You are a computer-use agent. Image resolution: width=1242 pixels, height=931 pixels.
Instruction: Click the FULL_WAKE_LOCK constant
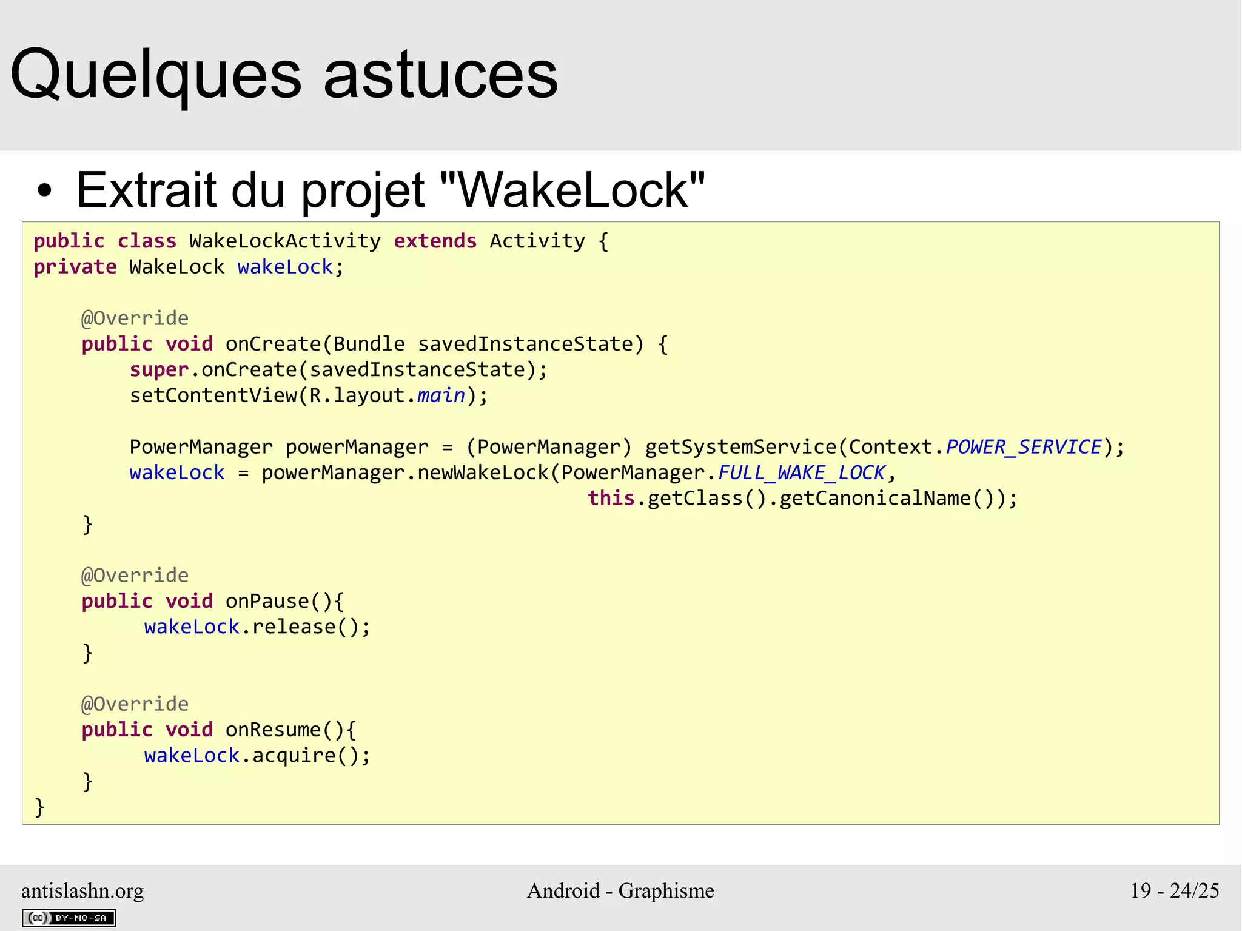802,472
